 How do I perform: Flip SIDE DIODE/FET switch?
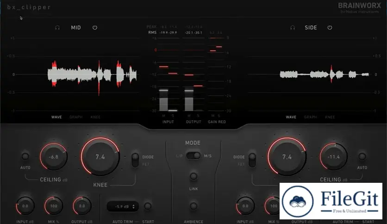click(252, 160)
